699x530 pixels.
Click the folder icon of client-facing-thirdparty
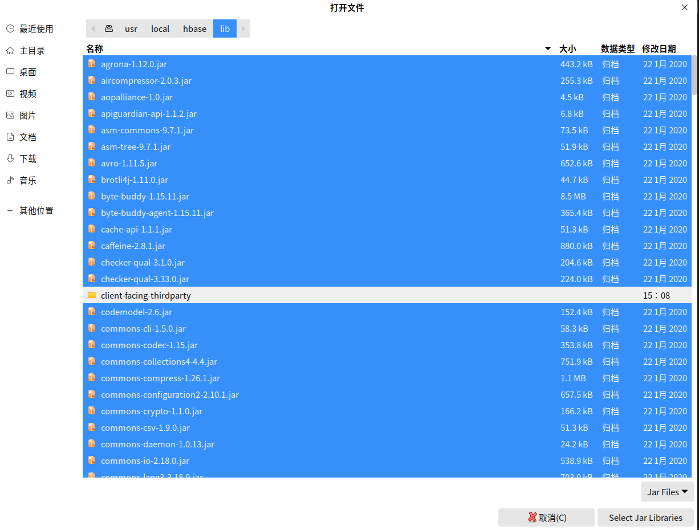92,295
